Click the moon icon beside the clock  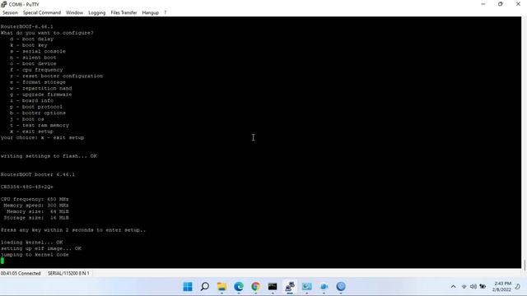tap(518, 287)
